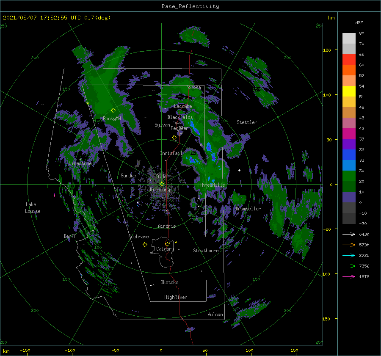381x356 pixels.
Task: Click the Innisfail city label
Action: click(171, 153)
